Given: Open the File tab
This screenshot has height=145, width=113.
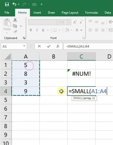Looking at the screenshot, I should point(7,13).
